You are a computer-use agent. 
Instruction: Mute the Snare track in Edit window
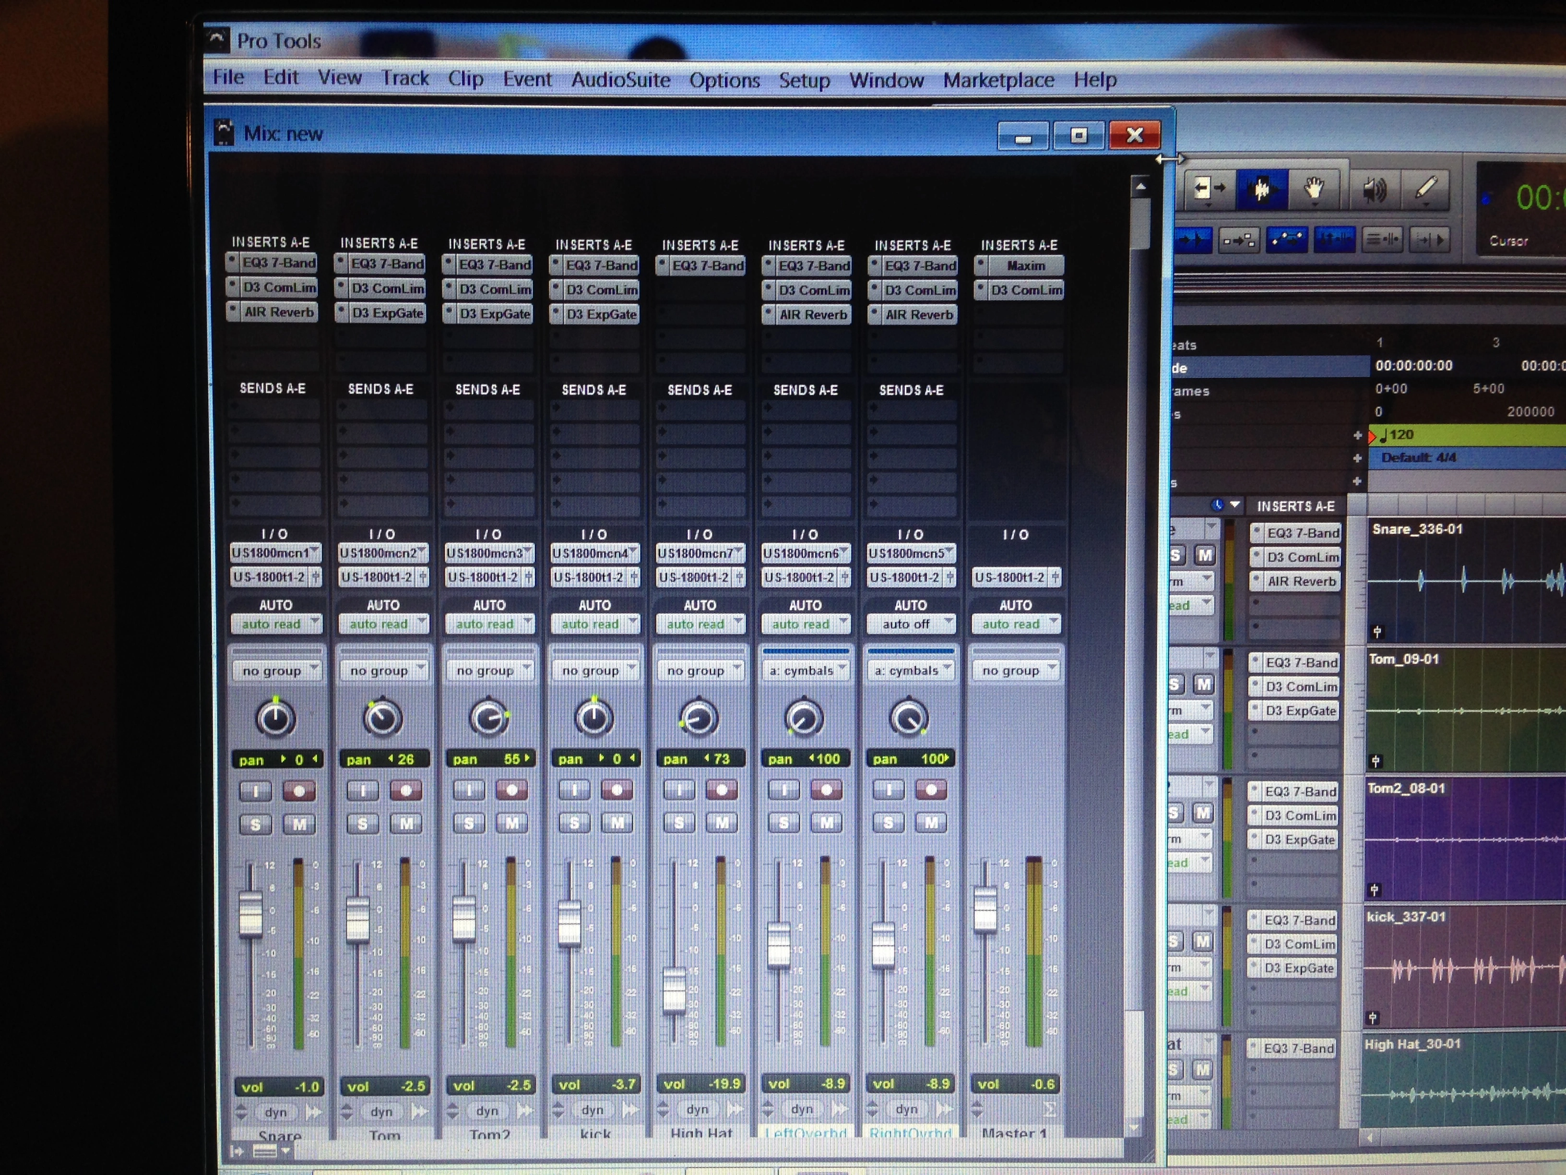click(1204, 555)
